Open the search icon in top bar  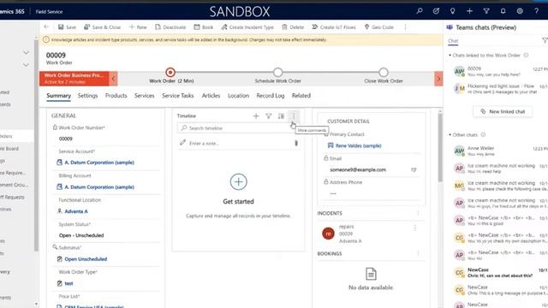click(420, 11)
